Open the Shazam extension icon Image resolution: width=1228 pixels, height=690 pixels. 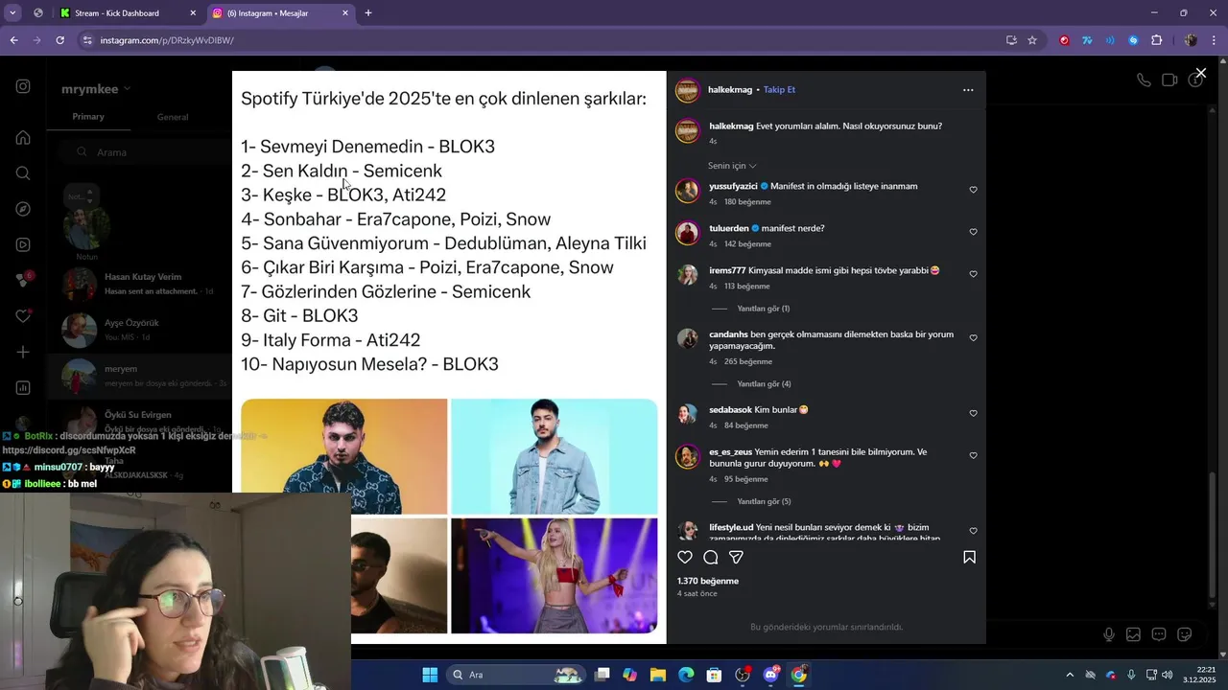(x=1133, y=40)
